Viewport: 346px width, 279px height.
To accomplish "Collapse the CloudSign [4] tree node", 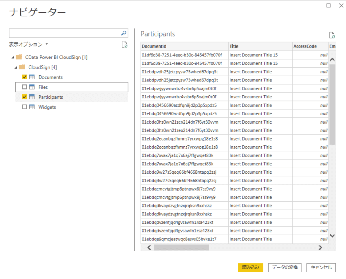I will click(16, 67).
